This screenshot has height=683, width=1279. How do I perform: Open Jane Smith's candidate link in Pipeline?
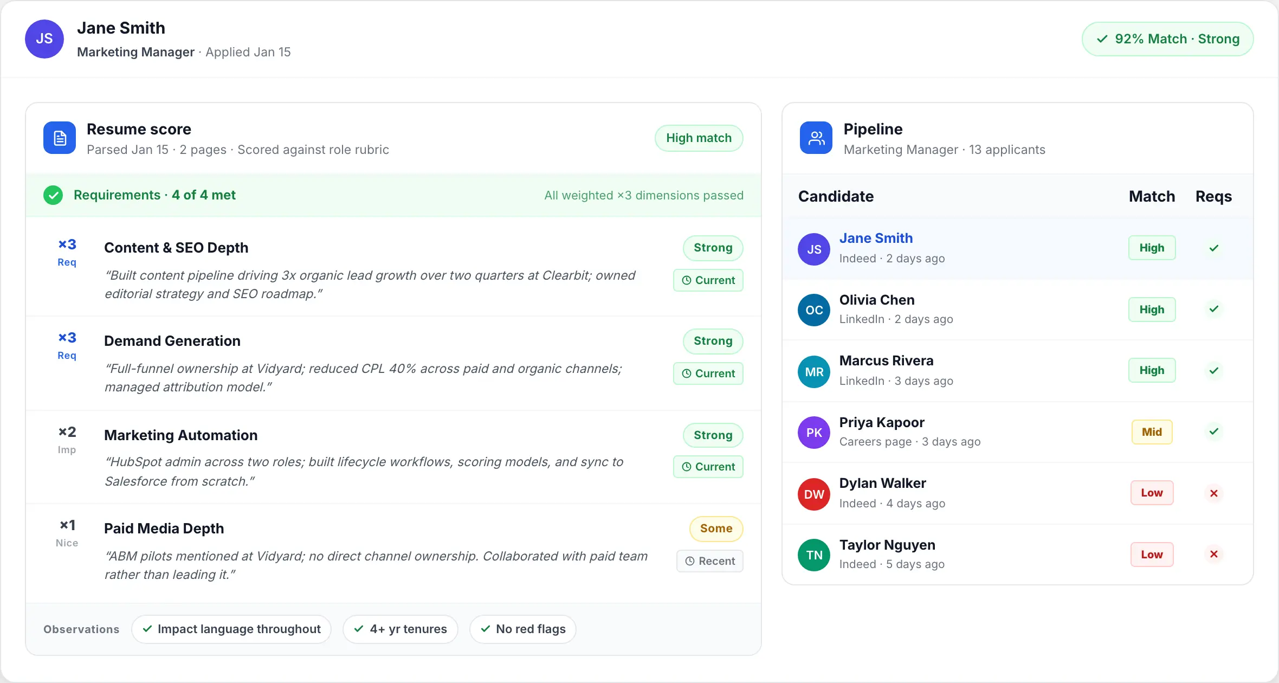point(875,239)
